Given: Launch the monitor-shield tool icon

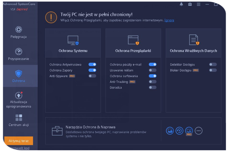Looking at the screenshot, I should pyautogui.click(x=170, y=131).
